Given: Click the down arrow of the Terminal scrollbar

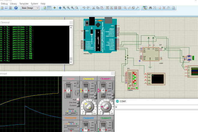Looking at the screenshot, I should tap(71, 62).
